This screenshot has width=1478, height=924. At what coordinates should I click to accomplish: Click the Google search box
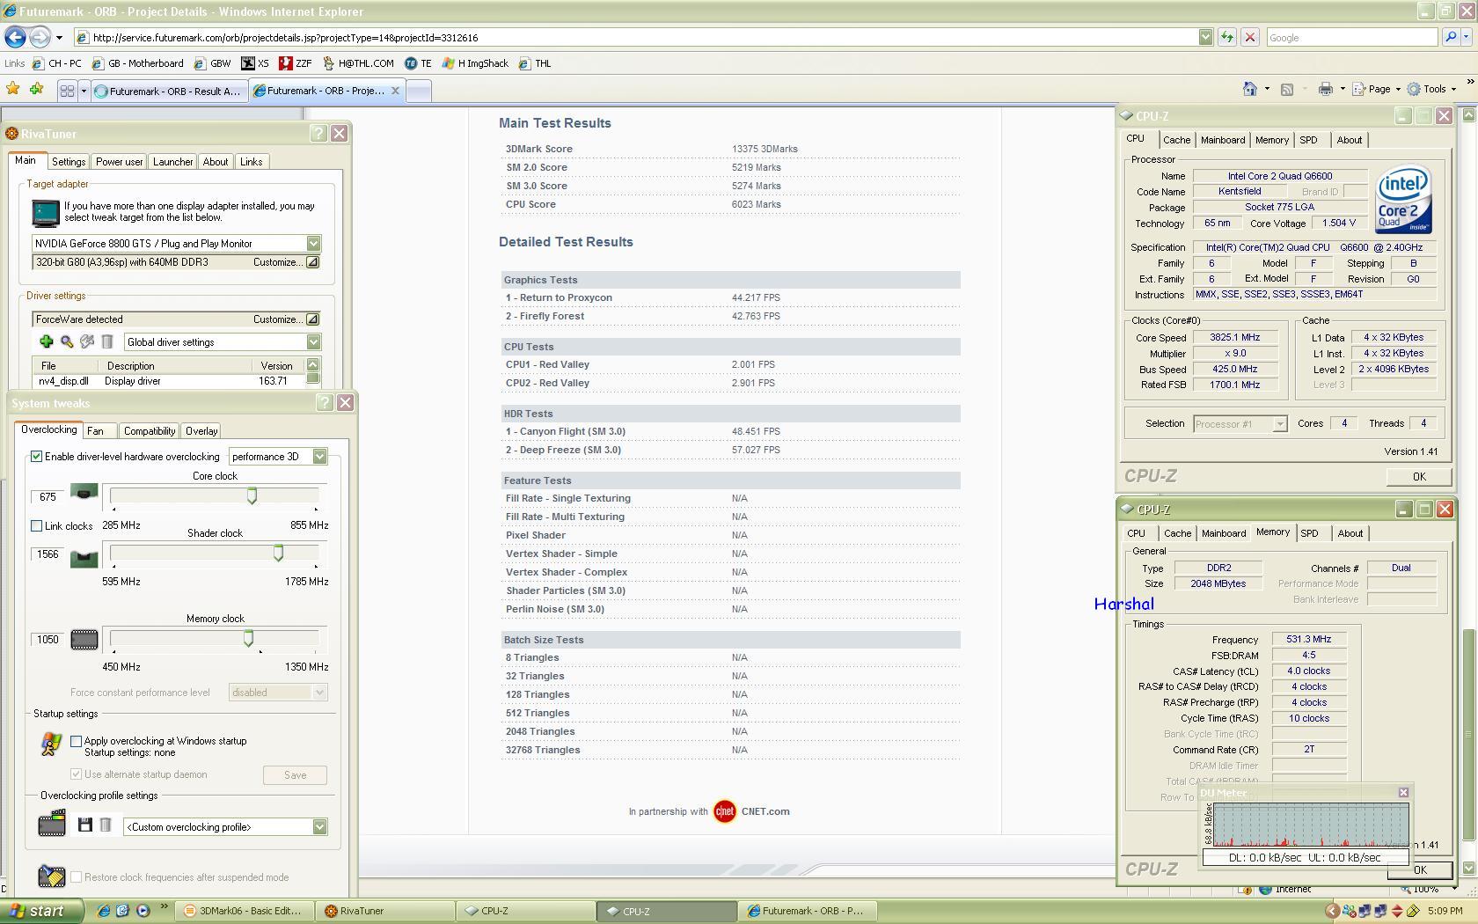[1351, 37]
